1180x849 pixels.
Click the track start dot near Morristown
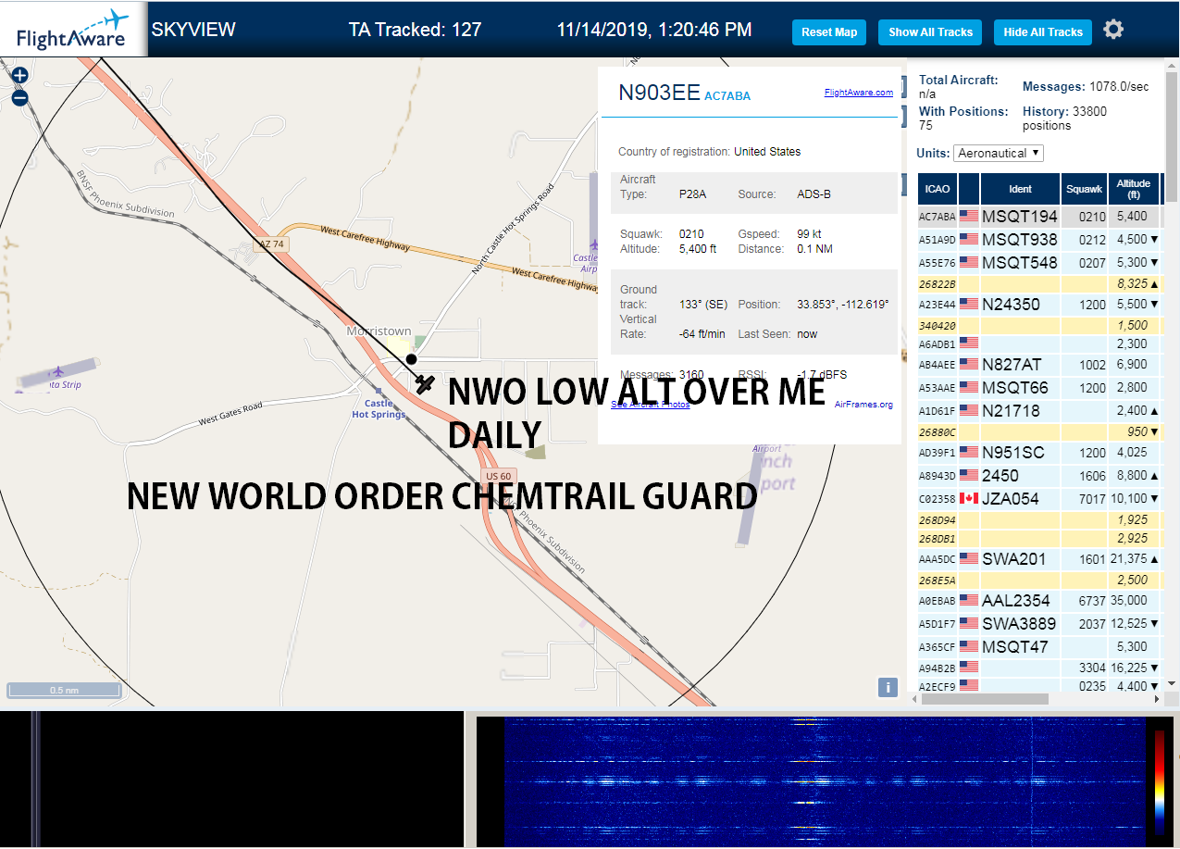coord(411,359)
